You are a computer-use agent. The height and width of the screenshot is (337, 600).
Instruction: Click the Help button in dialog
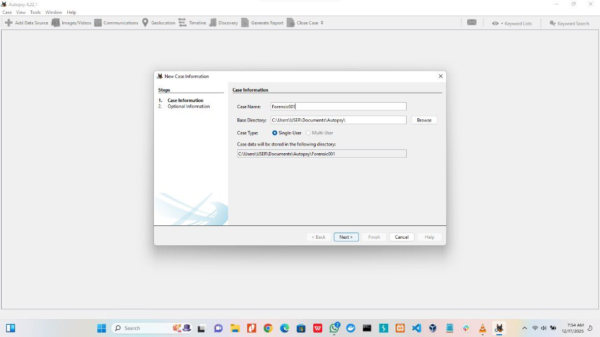point(429,237)
